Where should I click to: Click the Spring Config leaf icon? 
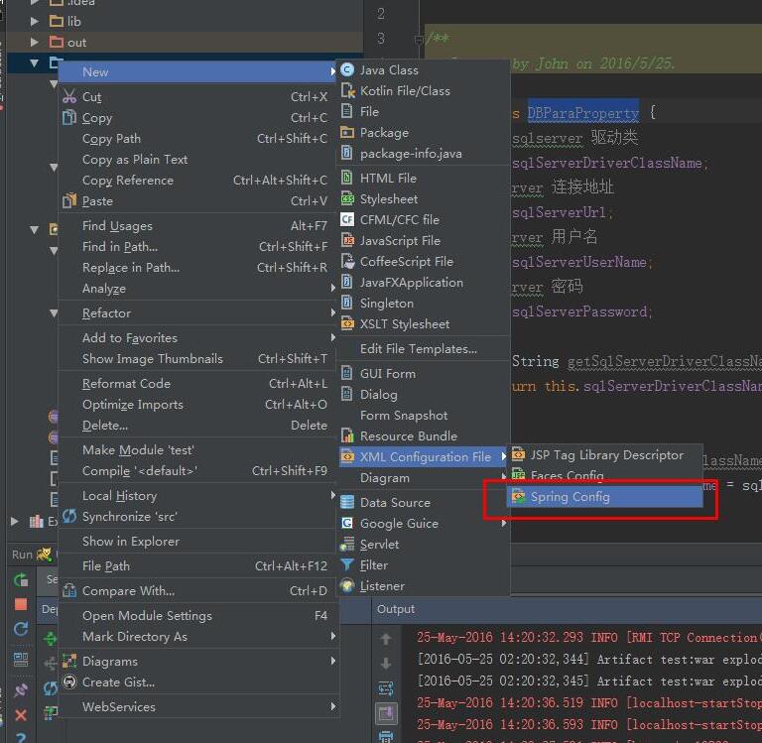point(519,496)
